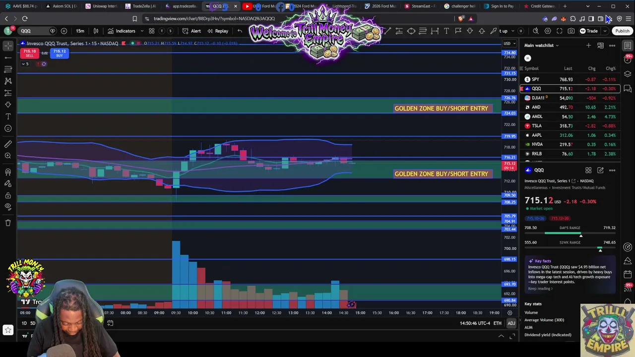Enter fullscreen mode
The width and height of the screenshot is (635, 357).
(x=560, y=31)
